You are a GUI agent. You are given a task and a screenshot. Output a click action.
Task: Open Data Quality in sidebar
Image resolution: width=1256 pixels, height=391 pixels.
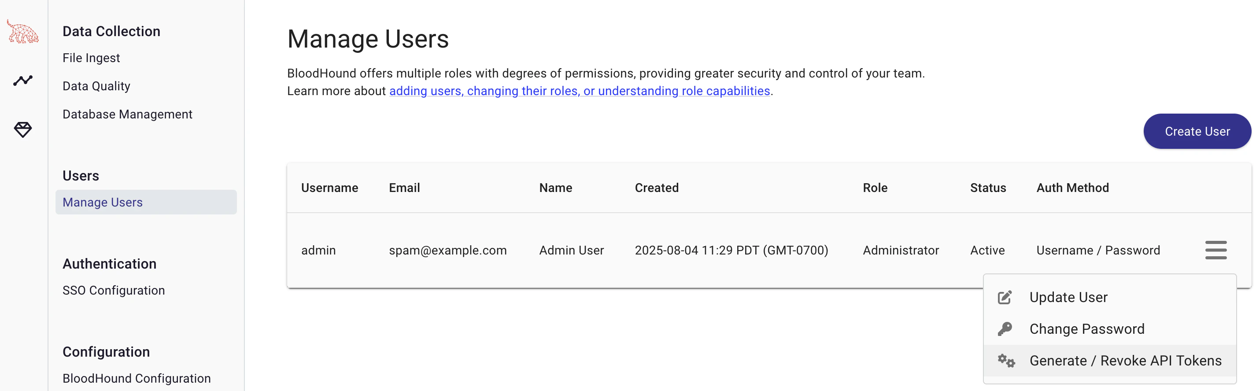pyautogui.click(x=96, y=86)
